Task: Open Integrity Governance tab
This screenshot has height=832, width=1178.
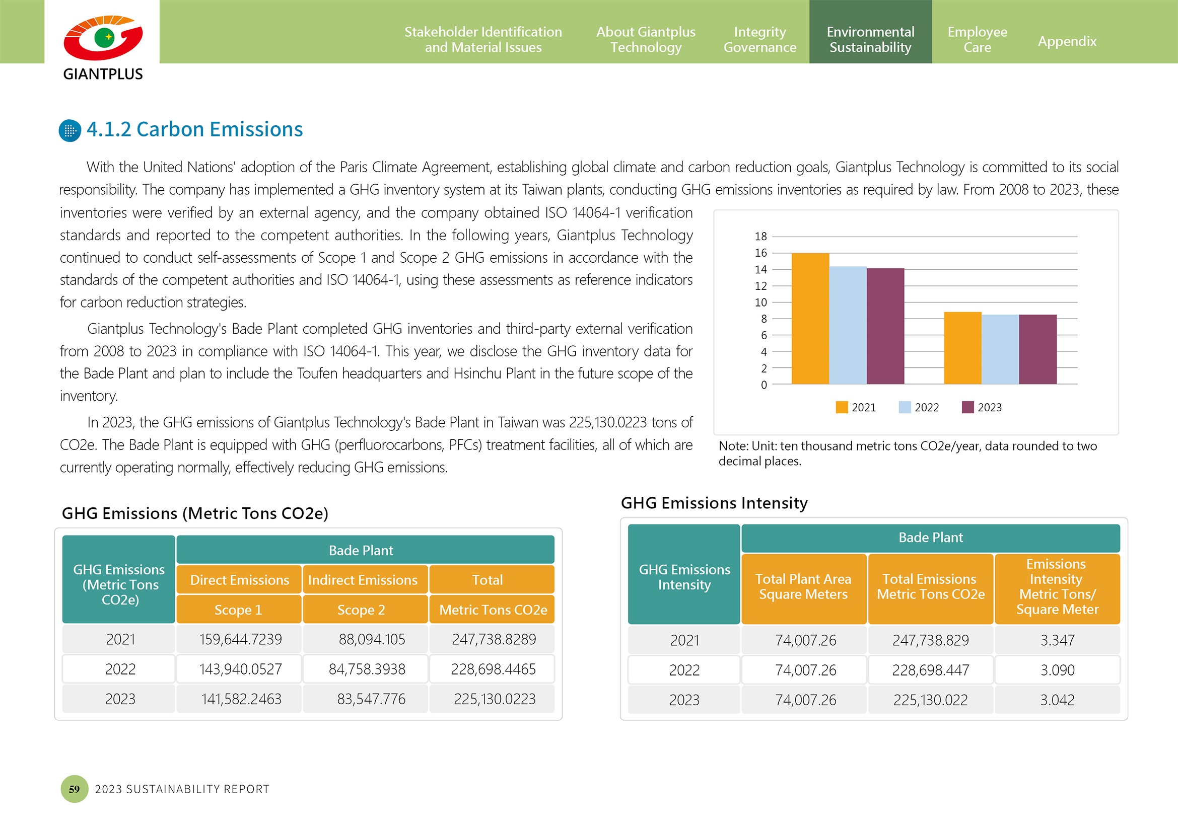Action: coord(759,39)
